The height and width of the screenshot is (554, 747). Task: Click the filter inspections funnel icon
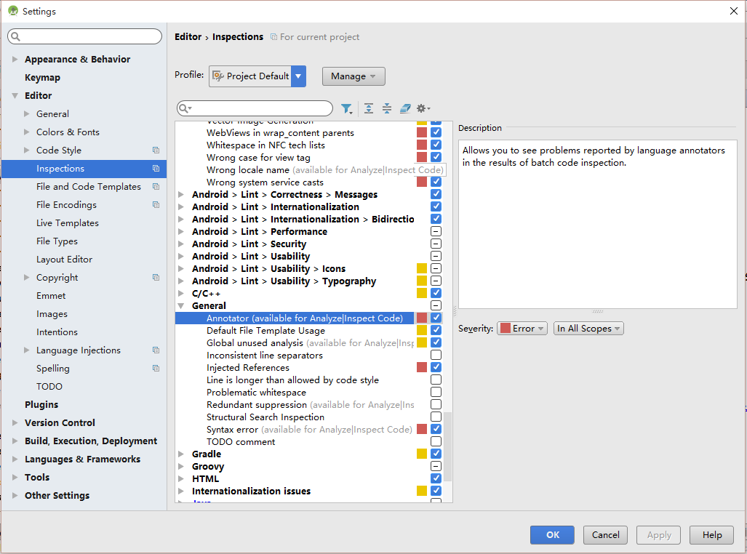coord(347,108)
